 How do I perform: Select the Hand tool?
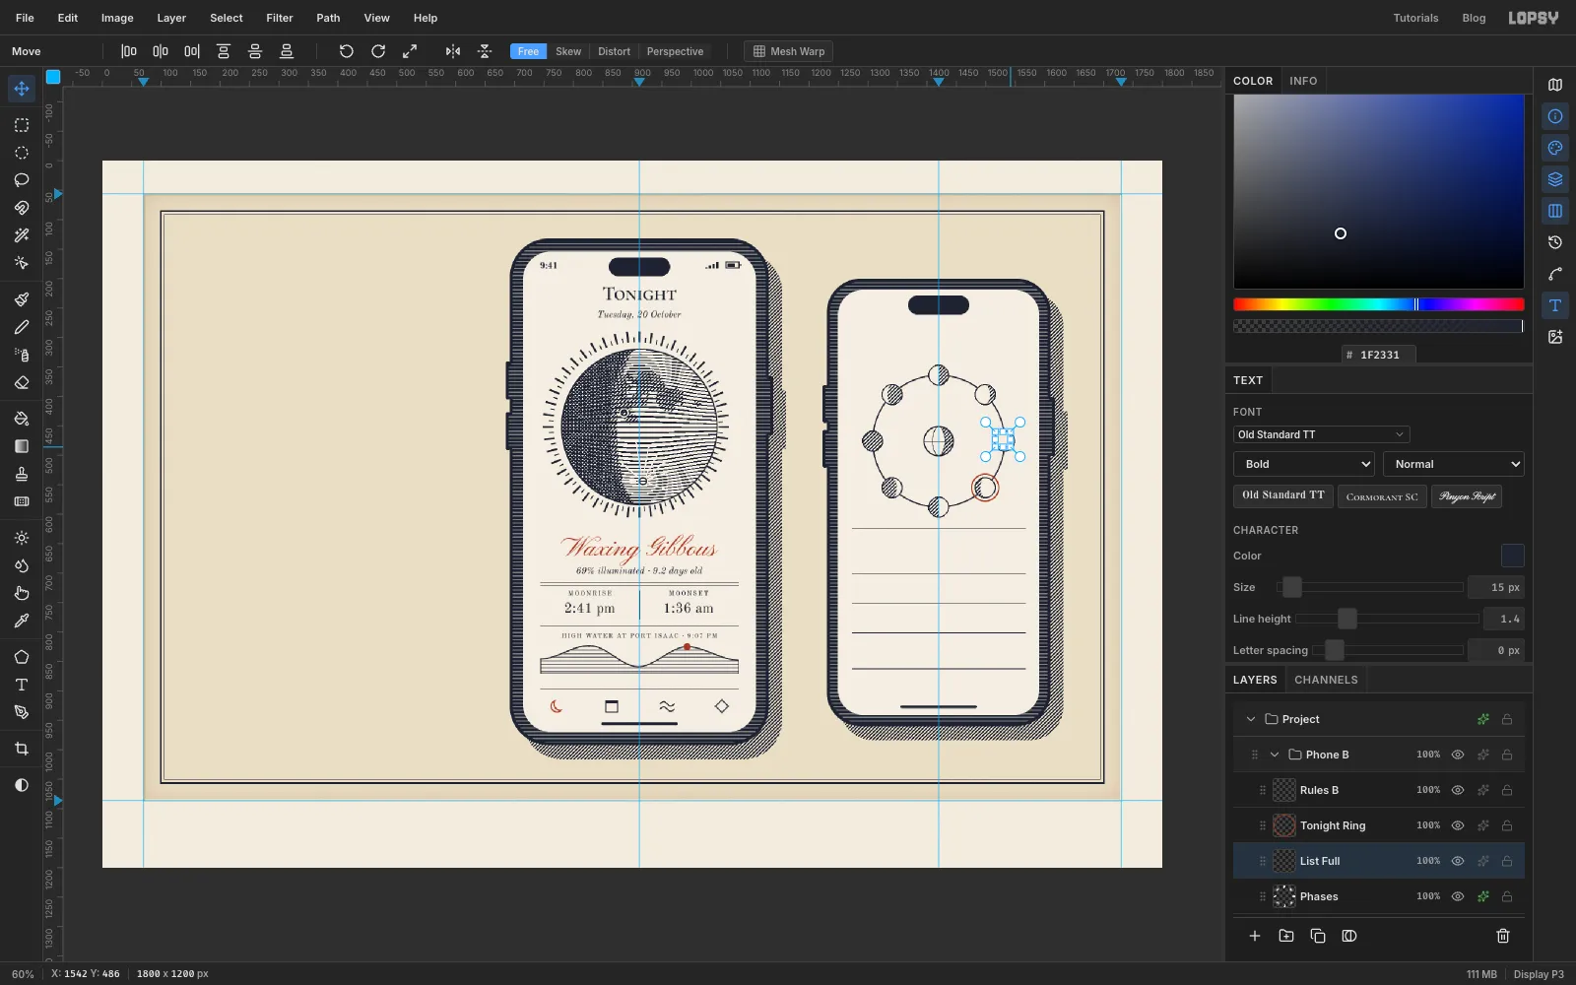[22, 593]
